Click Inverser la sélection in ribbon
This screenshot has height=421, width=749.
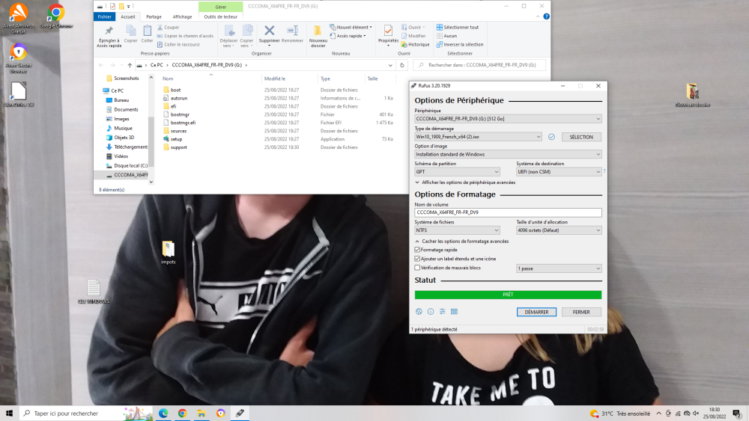460,44
